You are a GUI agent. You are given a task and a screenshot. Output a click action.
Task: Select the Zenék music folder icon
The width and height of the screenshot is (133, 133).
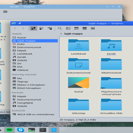click(111, 45)
